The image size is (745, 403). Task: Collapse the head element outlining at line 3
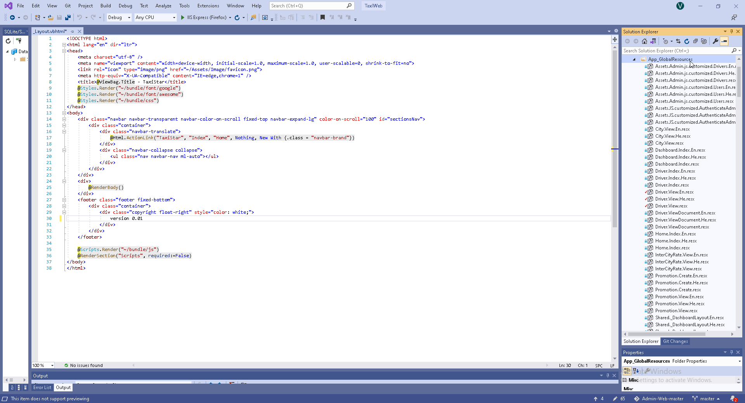coord(64,51)
